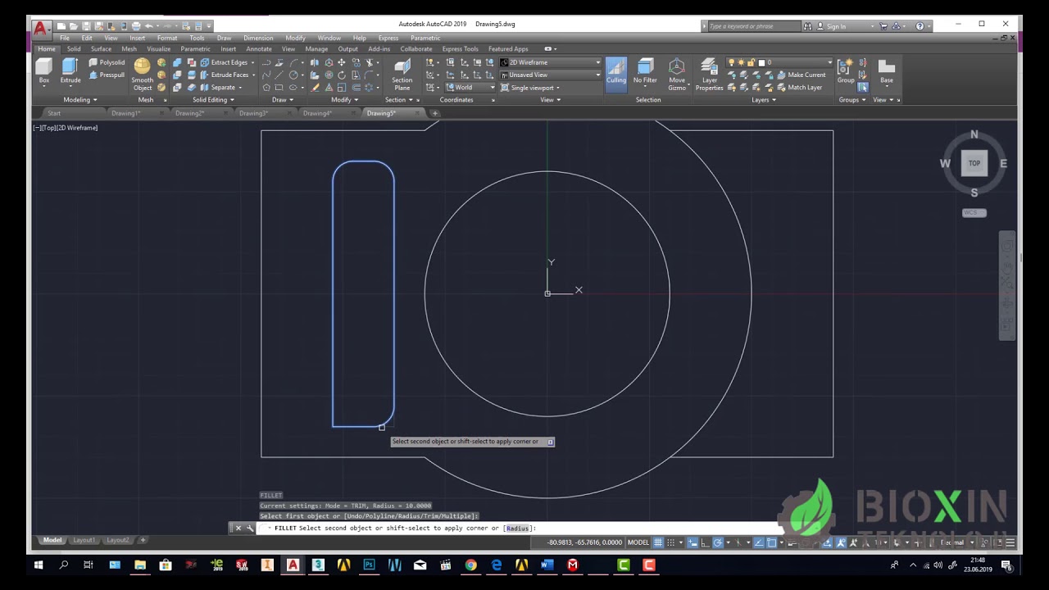Image resolution: width=1049 pixels, height=590 pixels.
Task: Switch to Layout1 tab
Action: click(84, 540)
